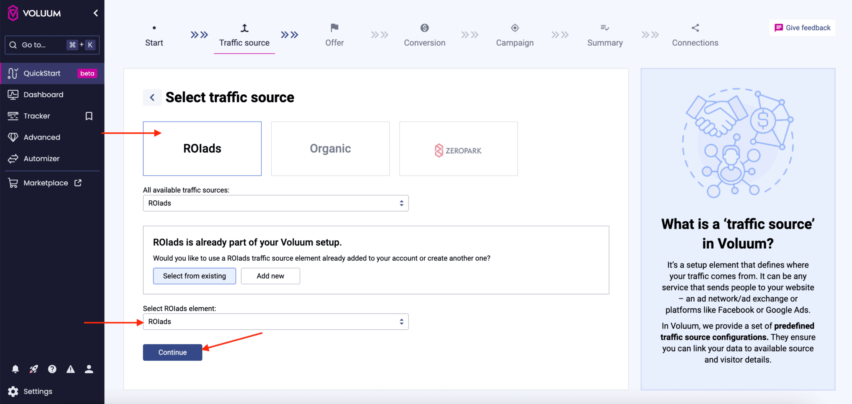The image size is (852, 404).
Task: Open the all available traffic sources dropdown
Action: 275,203
